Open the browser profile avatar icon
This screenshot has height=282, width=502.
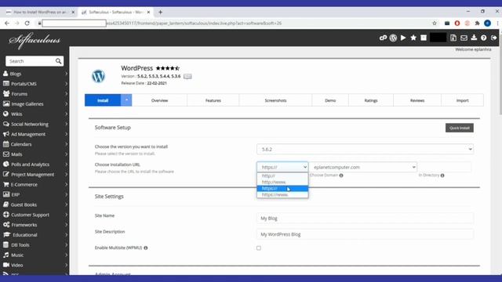[487, 23]
